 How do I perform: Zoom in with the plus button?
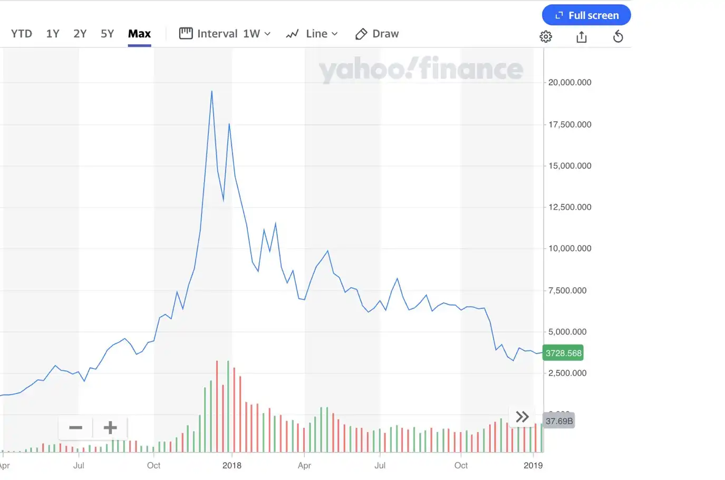(110, 427)
